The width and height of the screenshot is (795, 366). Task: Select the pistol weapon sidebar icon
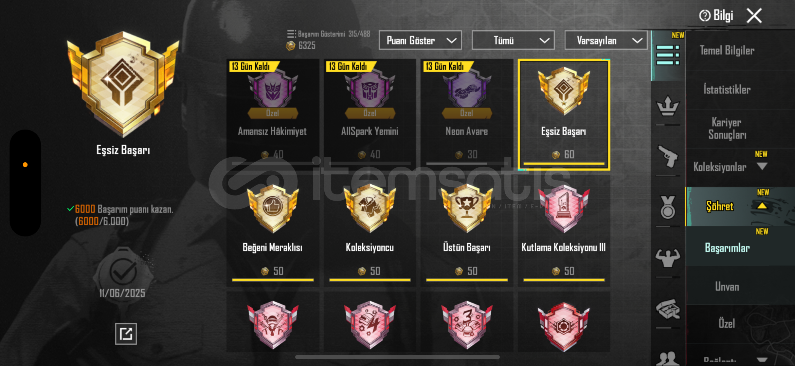pyautogui.click(x=668, y=157)
